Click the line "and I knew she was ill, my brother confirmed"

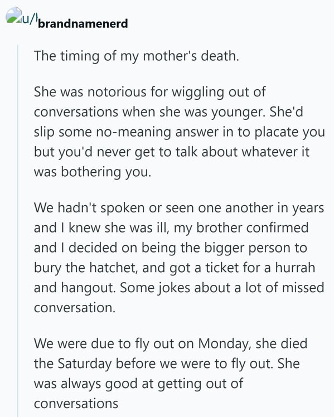point(171,228)
